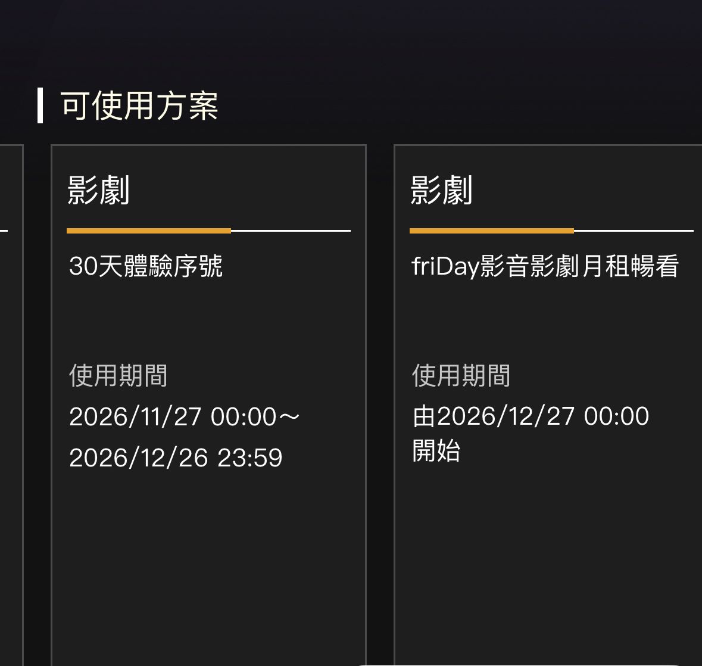Open the friDay影音影劇月租暢看 plan name
This screenshot has height=666, width=702.
tap(545, 266)
